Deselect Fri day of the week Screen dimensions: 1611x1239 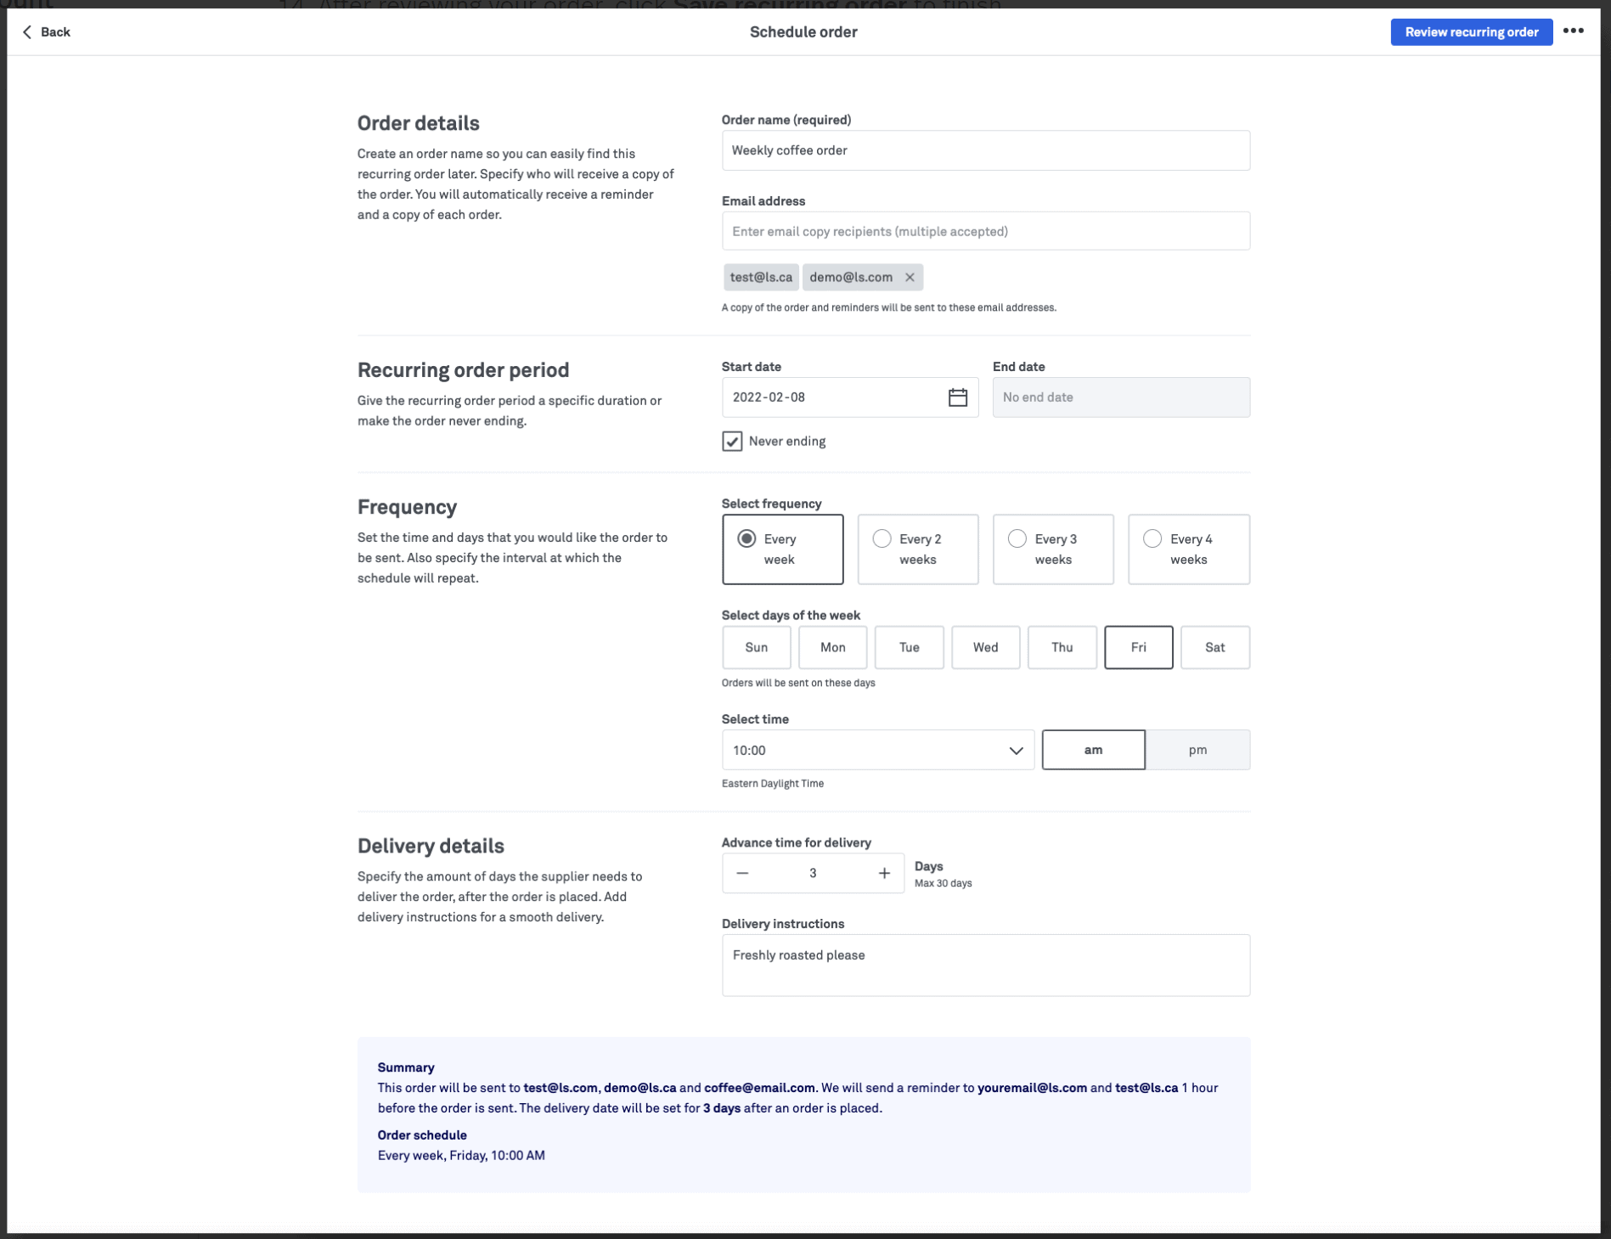[1139, 648]
